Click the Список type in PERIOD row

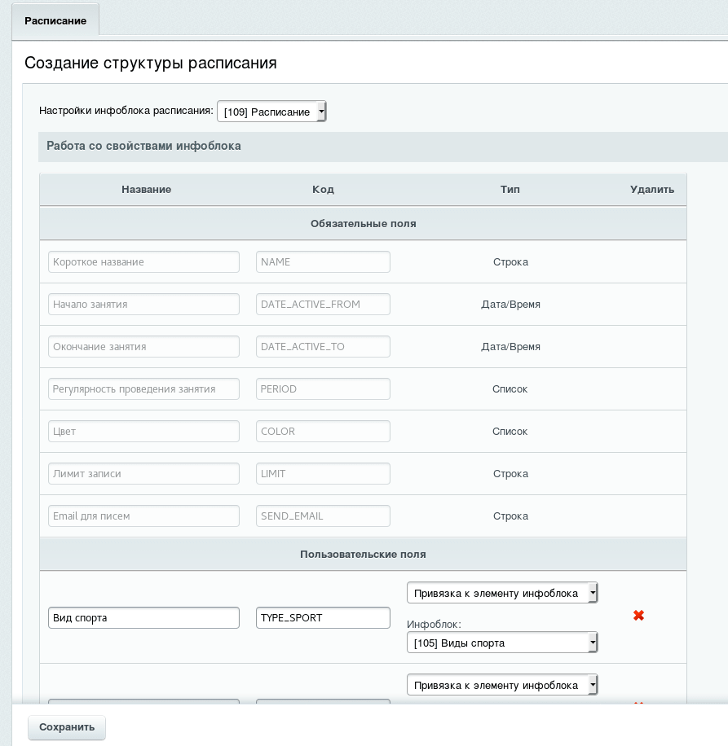pos(510,388)
